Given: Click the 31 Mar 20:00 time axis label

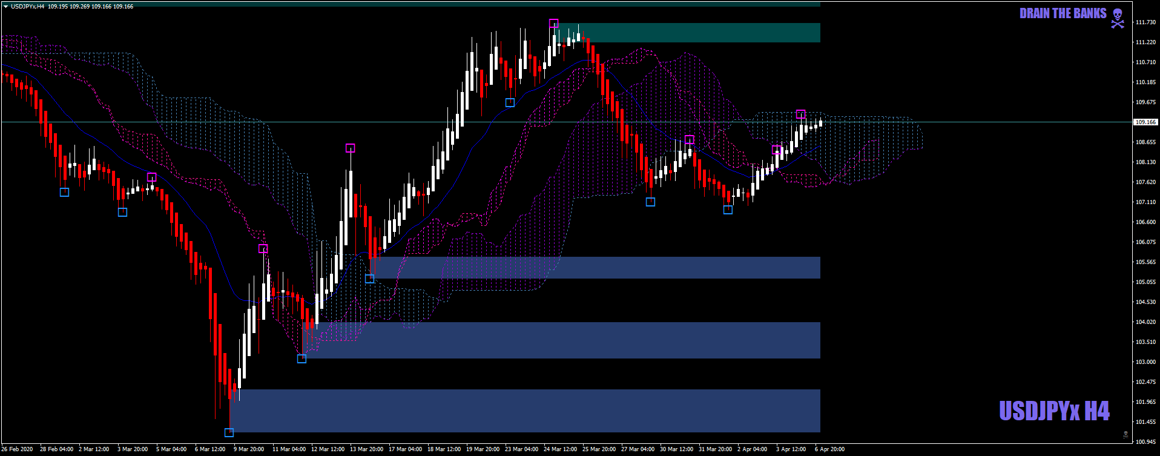Looking at the screenshot, I should coord(716,449).
